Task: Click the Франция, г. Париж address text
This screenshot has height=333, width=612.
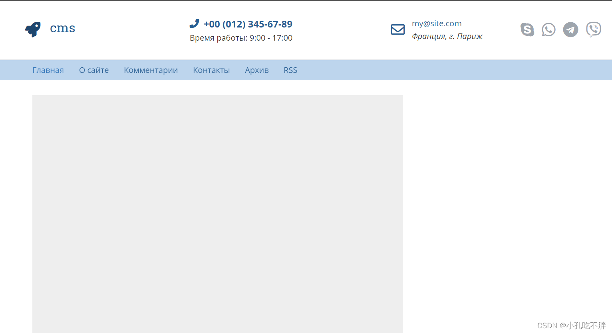Action: coord(447,36)
